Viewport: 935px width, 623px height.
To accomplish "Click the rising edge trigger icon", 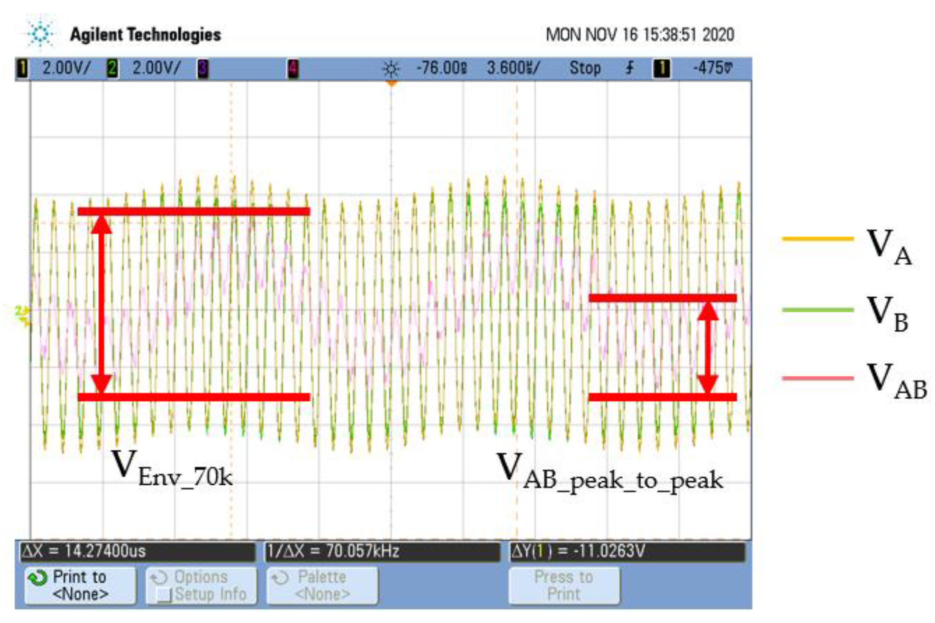I will pyautogui.click(x=630, y=68).
